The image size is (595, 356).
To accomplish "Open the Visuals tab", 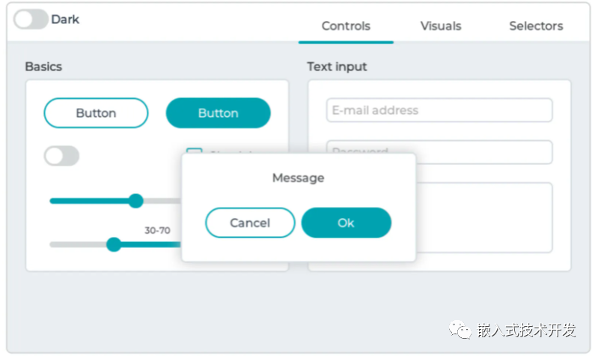I will pos(441,25).
